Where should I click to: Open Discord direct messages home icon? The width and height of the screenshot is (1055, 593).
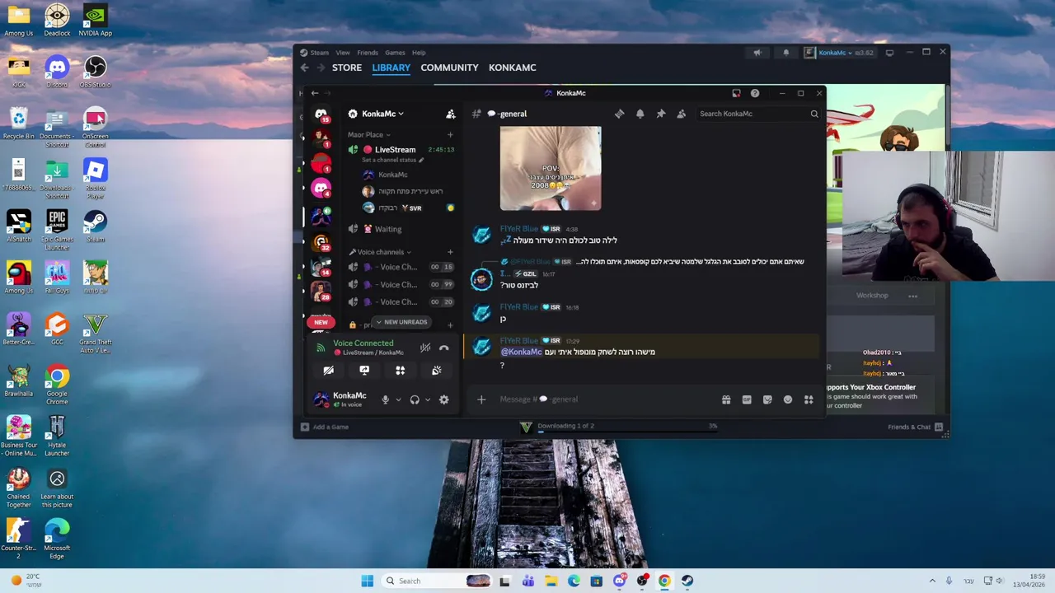pyautogui.click(x=321, y=114)
